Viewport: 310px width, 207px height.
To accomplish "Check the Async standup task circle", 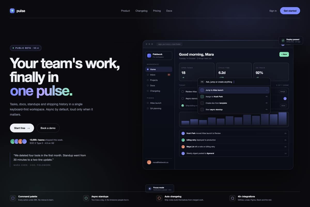I will [x=183, y=99].
